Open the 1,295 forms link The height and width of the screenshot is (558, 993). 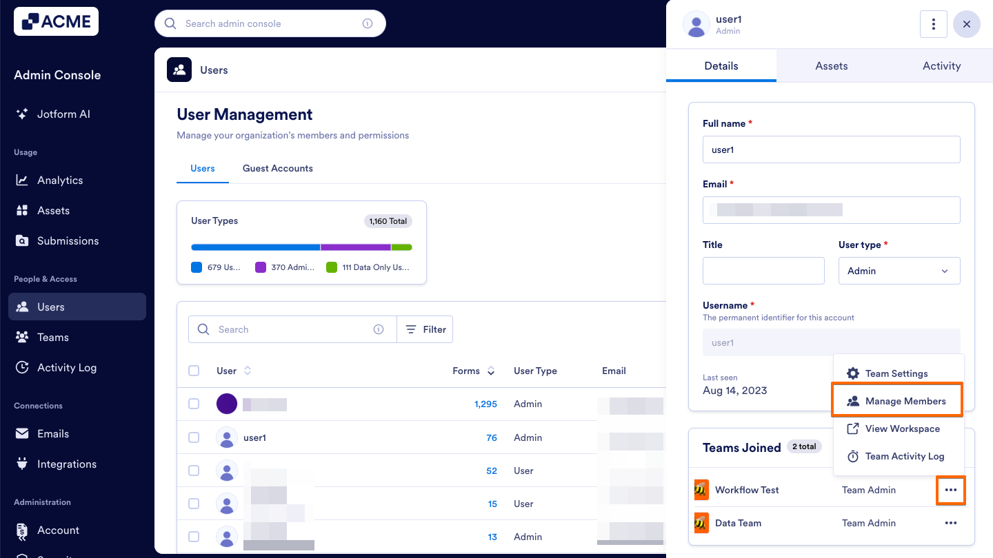pos(485,404)
